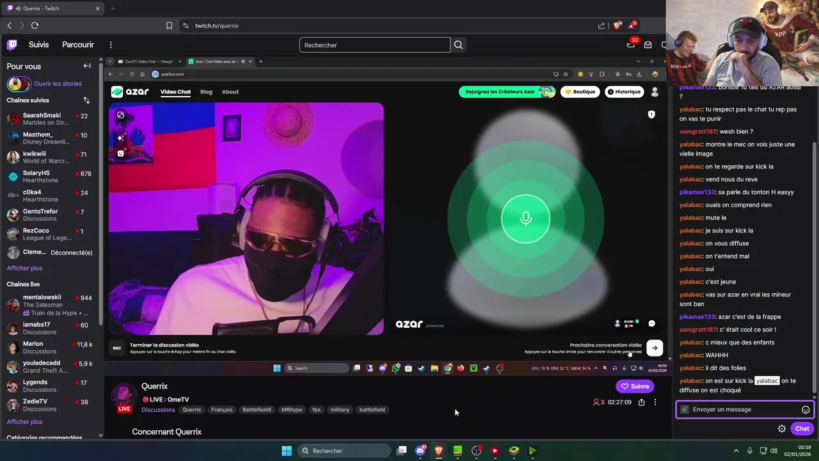This screenshot has height=461, width=819.
Task: Open ZedieTV live channel
Action: tap(50, 405)
